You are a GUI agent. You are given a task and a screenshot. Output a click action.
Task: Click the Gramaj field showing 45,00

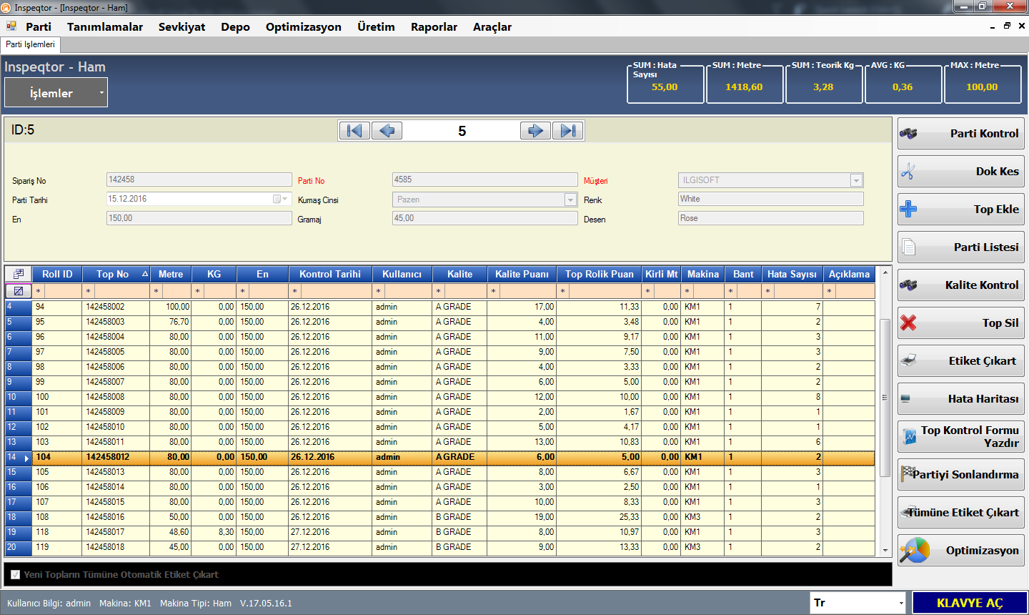(x=484, y=218)
